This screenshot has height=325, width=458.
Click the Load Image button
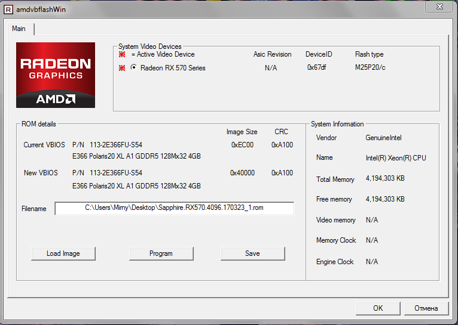pyautogui.click(x=63, y=253)
